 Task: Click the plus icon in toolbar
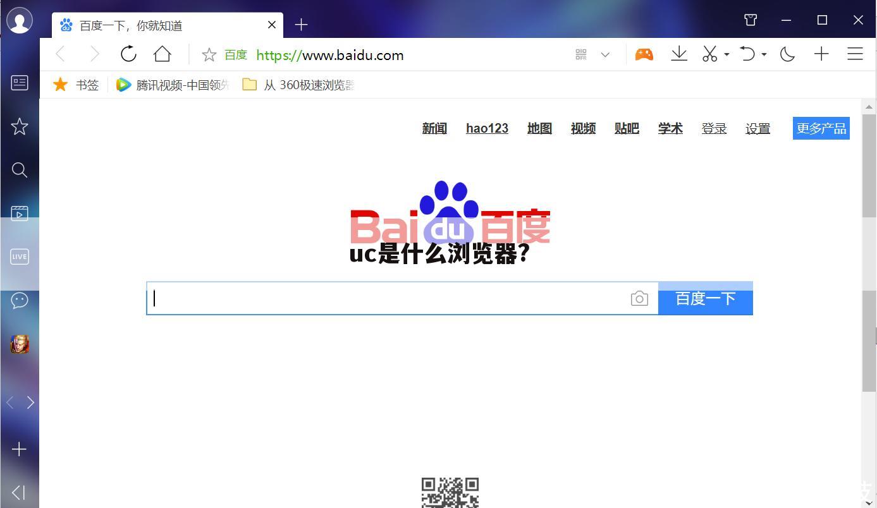[x=821, y=54]
